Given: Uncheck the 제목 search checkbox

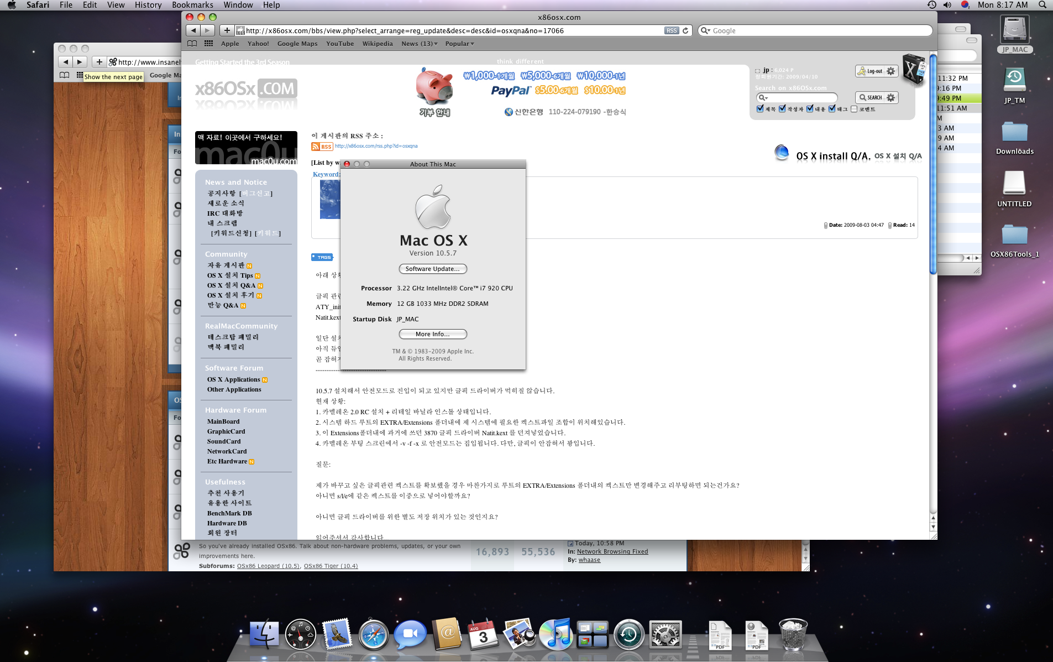Looking at the screenshot, I should pyautogui.click(x=760, y=109).
